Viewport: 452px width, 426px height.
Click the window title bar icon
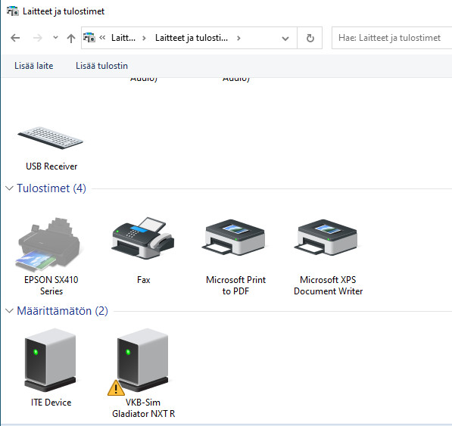12,11
